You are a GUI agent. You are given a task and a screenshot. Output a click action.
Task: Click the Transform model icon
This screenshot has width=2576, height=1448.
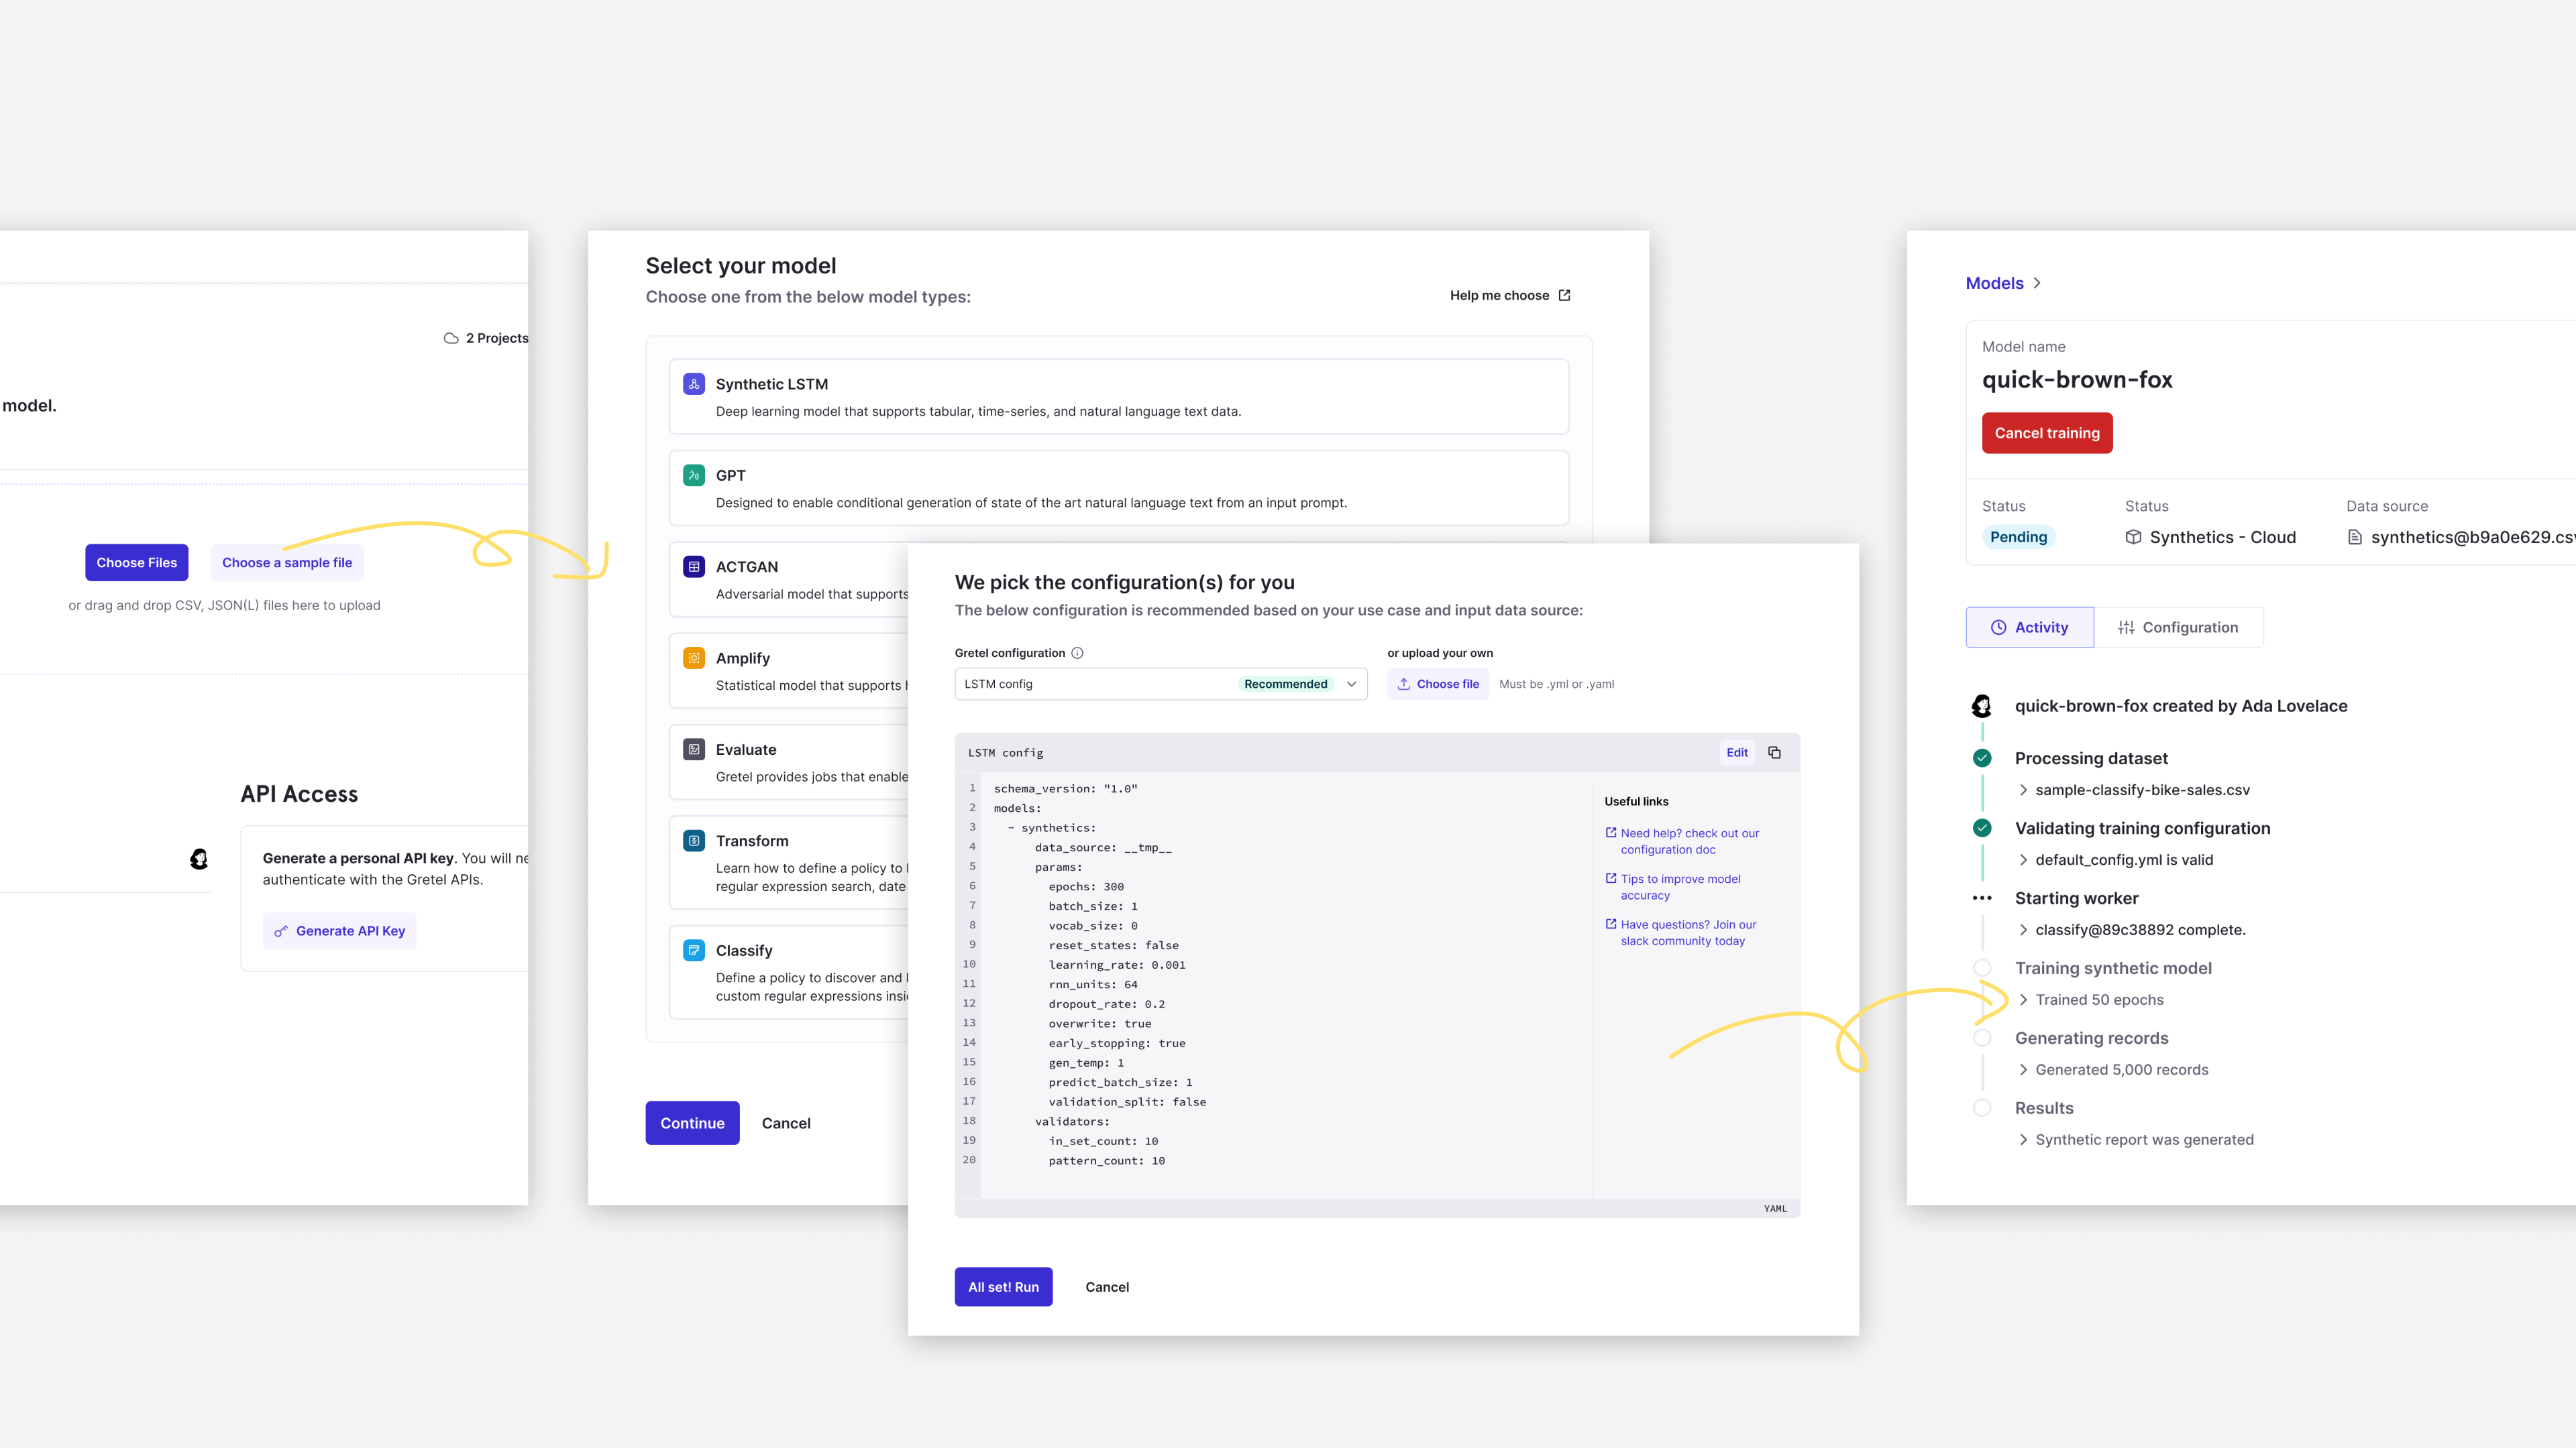tap(694, 841)
